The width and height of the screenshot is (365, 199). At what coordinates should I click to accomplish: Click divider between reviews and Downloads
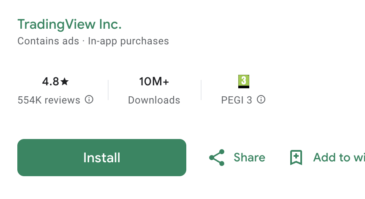click(108, 90)
